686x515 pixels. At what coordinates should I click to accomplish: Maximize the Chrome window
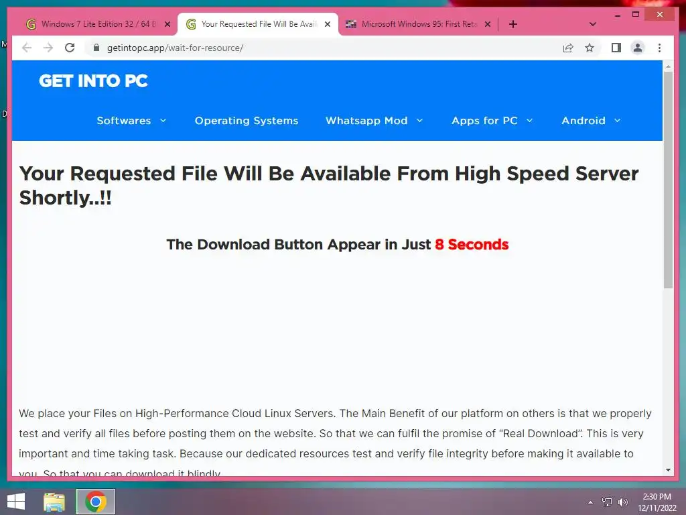click(636, 15)
